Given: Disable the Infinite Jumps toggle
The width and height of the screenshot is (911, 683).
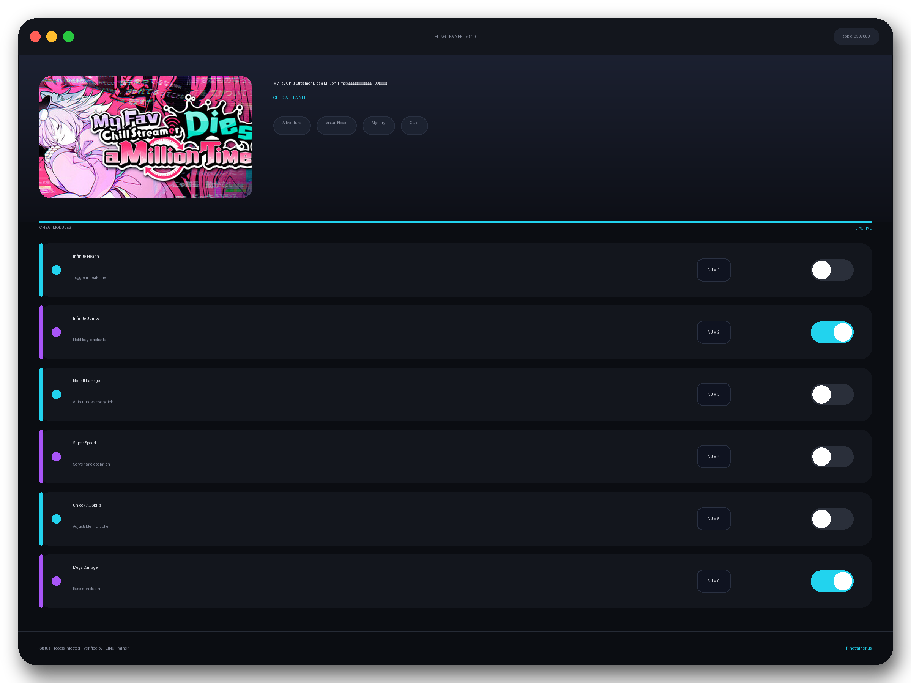Looking at the screenshot, I should [x=832, y=332].
